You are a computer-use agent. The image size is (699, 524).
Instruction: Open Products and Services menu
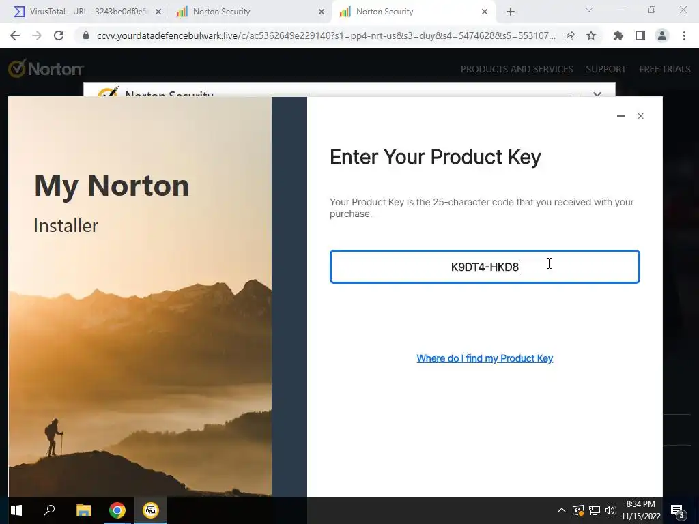point(517,69)
